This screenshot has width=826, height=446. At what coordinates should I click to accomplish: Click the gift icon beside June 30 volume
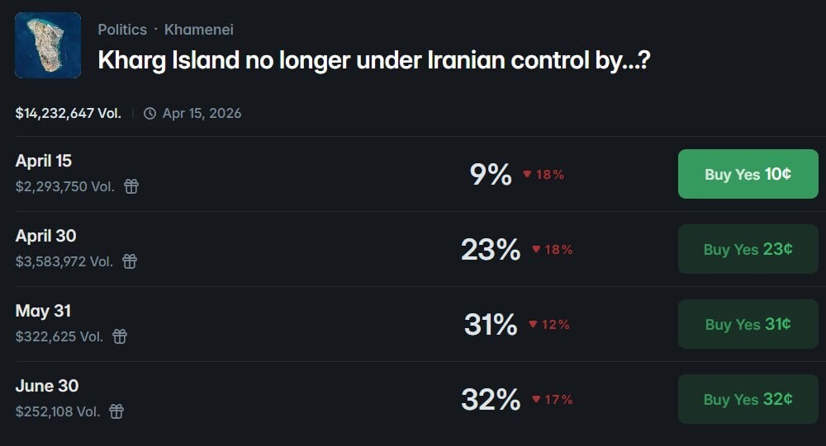[116, 411]
